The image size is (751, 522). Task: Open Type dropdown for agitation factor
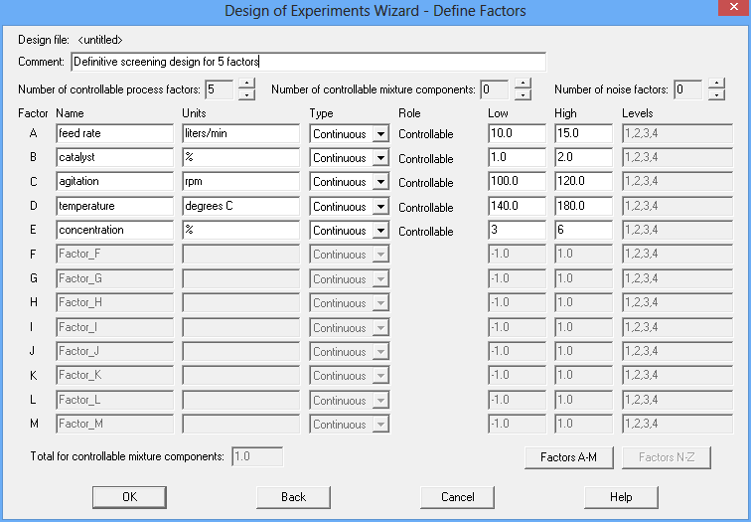coord(379,182)
